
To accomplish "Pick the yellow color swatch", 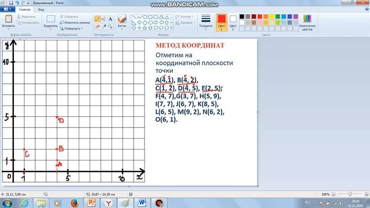I will (272, 17).
